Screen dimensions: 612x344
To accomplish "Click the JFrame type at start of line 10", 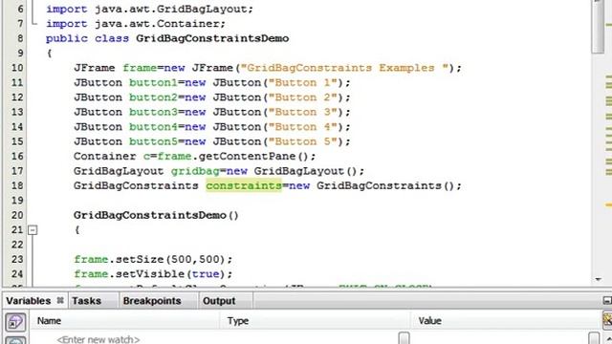I will click(x=94, y=68).
